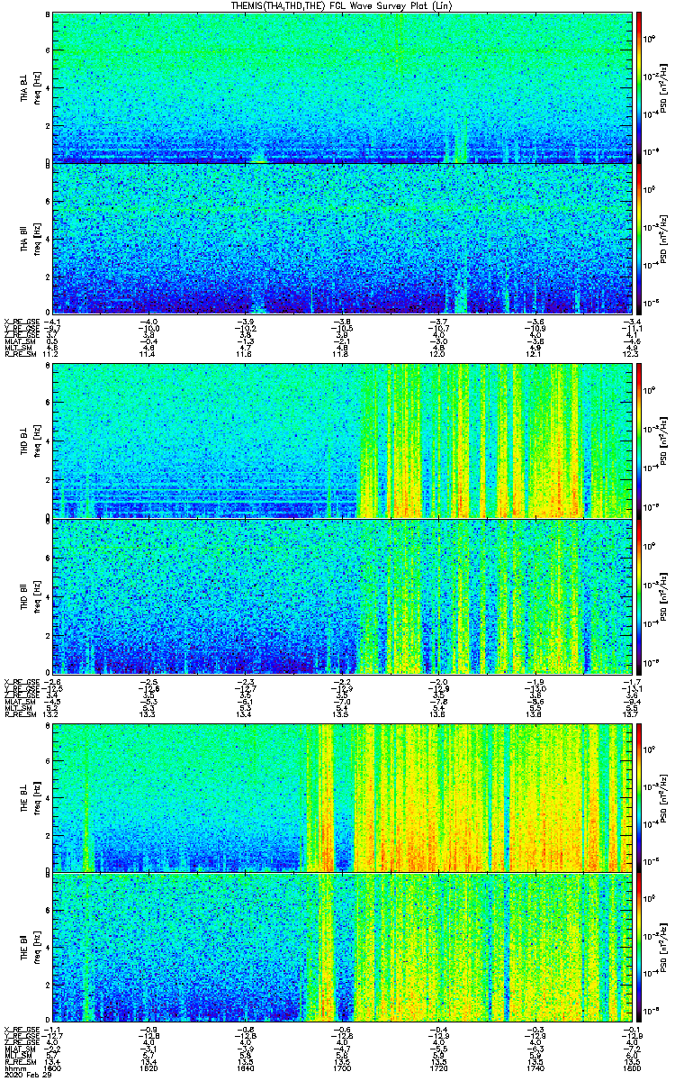The height and width of the screenshot is (1081, 675).
Task: Click inside the THE B-perpendicular spectrogram panel
Action: coord(342,797)
